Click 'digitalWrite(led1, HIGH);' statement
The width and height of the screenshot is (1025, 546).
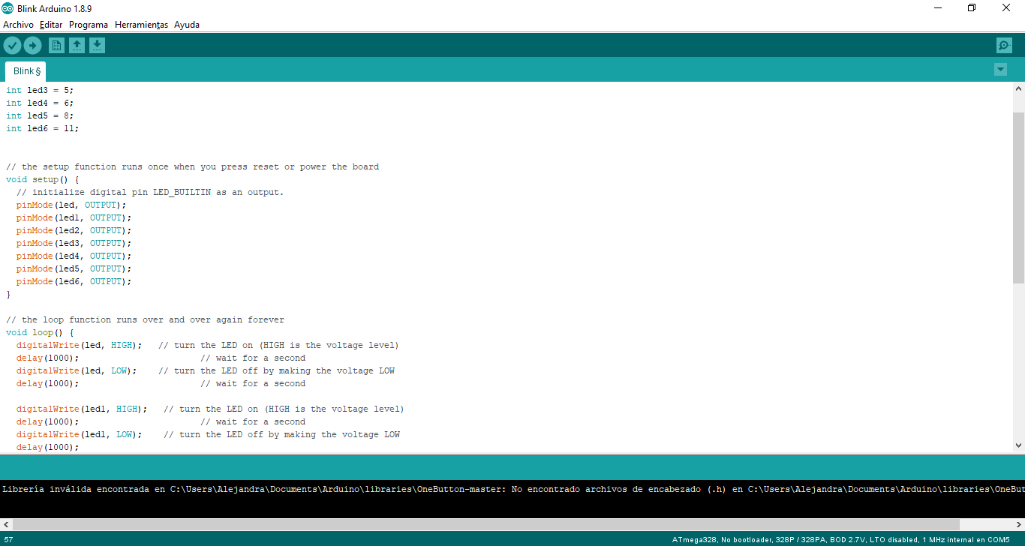click(x=82, y=409)
